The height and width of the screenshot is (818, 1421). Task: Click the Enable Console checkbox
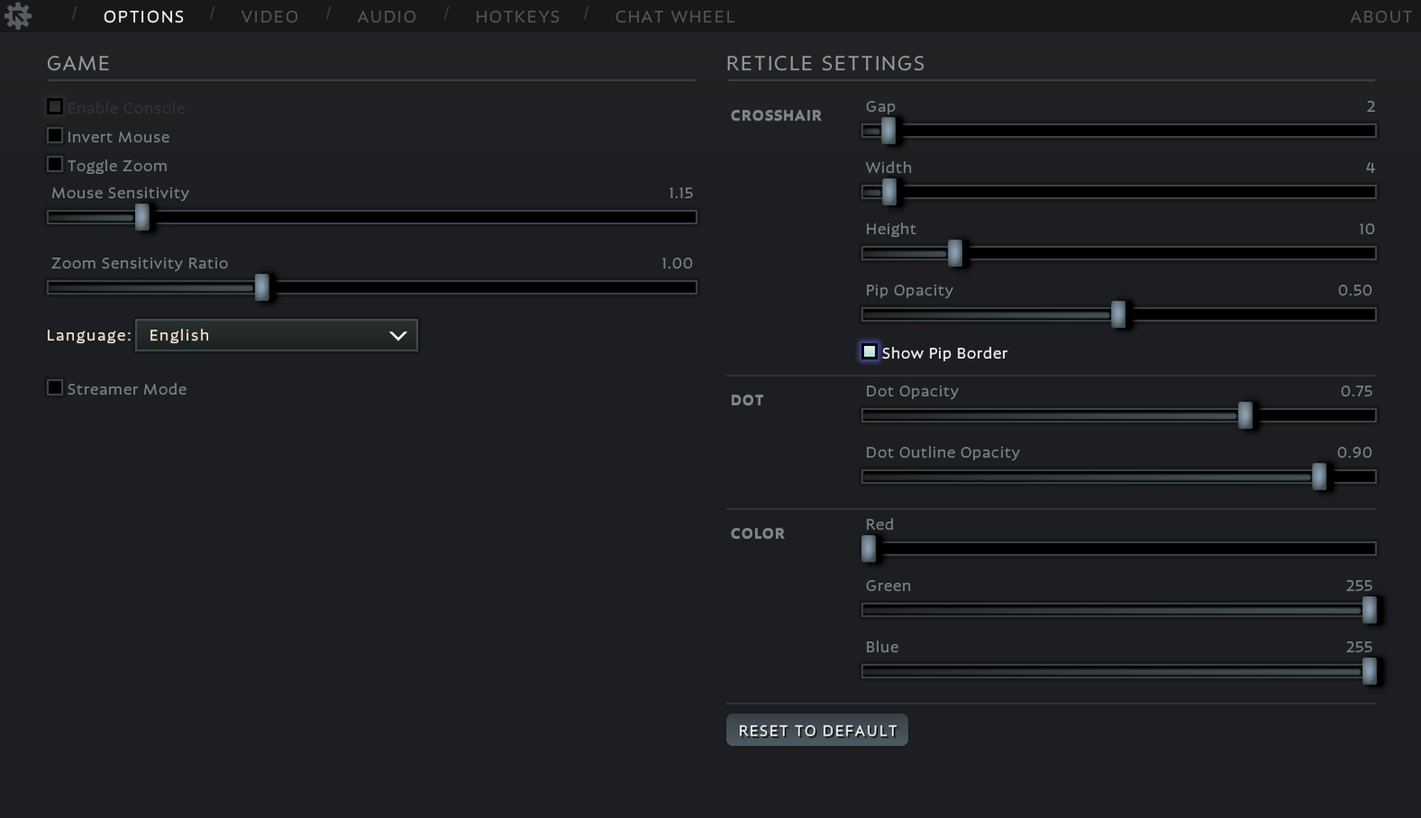tap(55, 105)
